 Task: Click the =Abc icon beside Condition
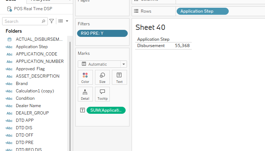pos(9,99)
